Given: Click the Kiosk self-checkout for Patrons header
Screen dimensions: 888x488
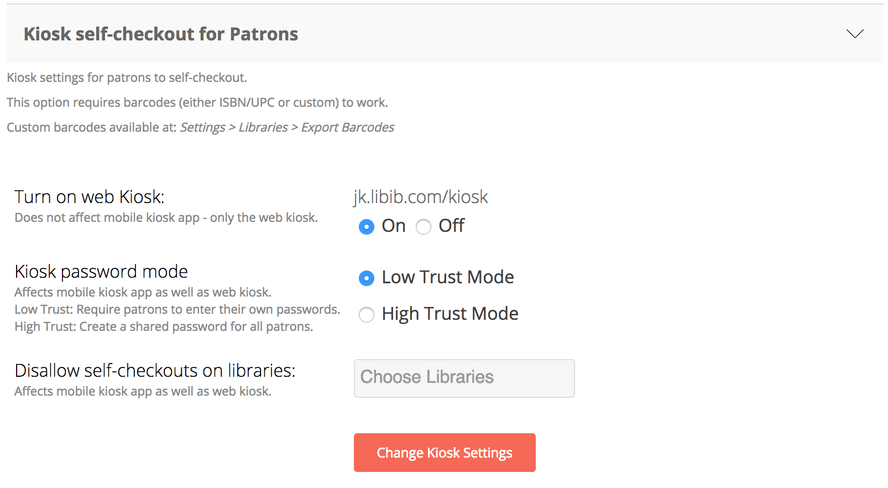Looking at the screenshot, I should click(x=160, y=34).
